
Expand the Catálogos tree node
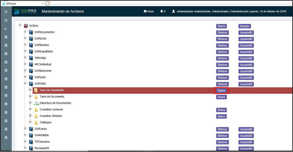coord(30,122)
